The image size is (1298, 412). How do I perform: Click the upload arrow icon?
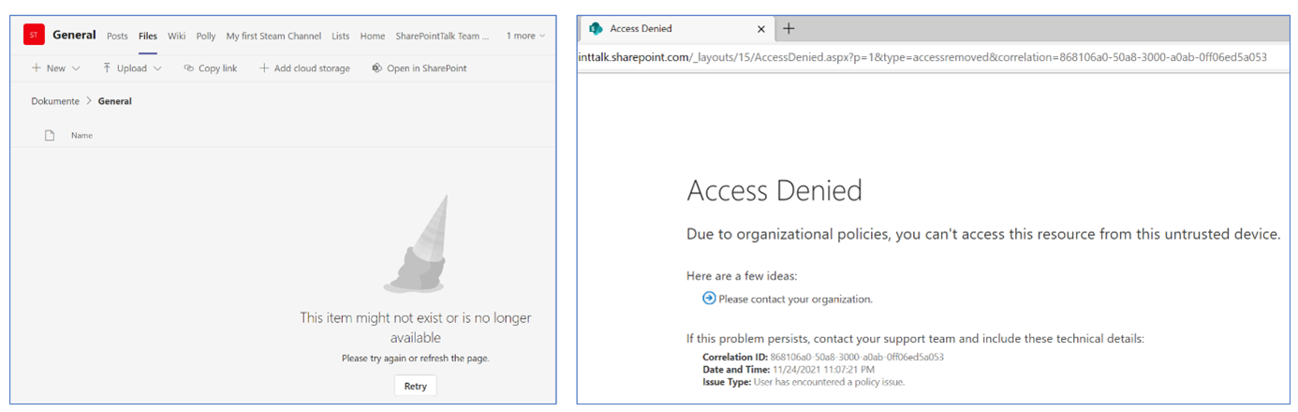click(107, 68)
